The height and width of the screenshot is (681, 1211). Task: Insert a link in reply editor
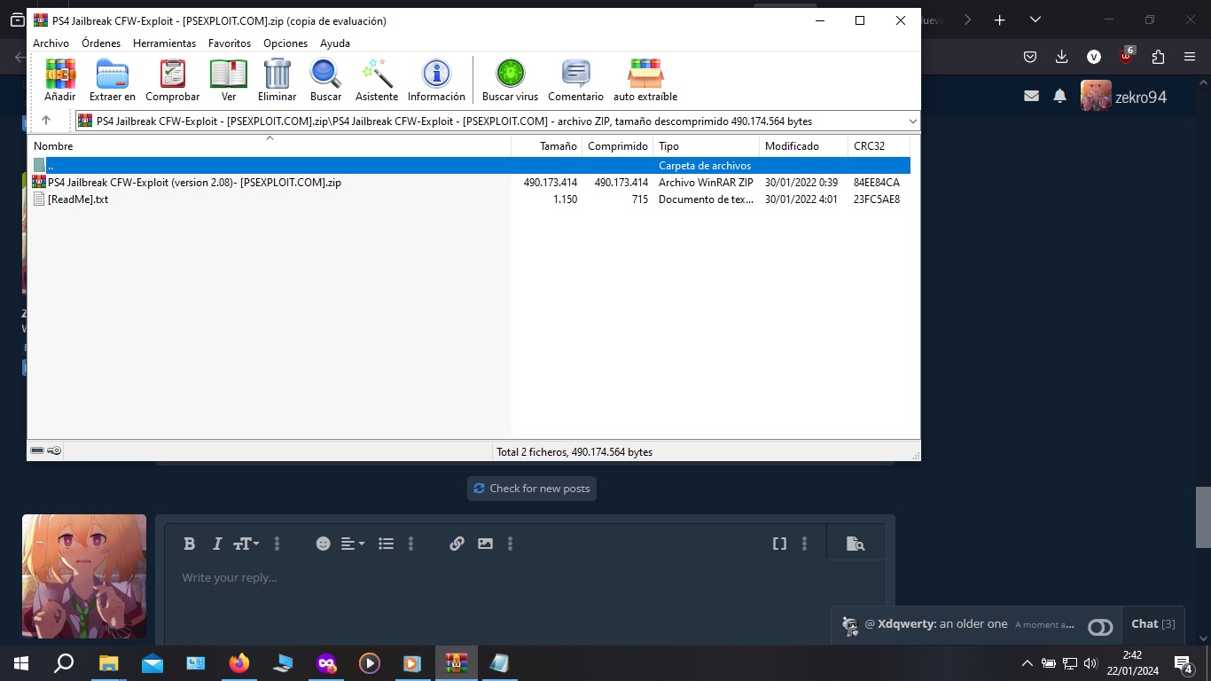click(457, 544)
